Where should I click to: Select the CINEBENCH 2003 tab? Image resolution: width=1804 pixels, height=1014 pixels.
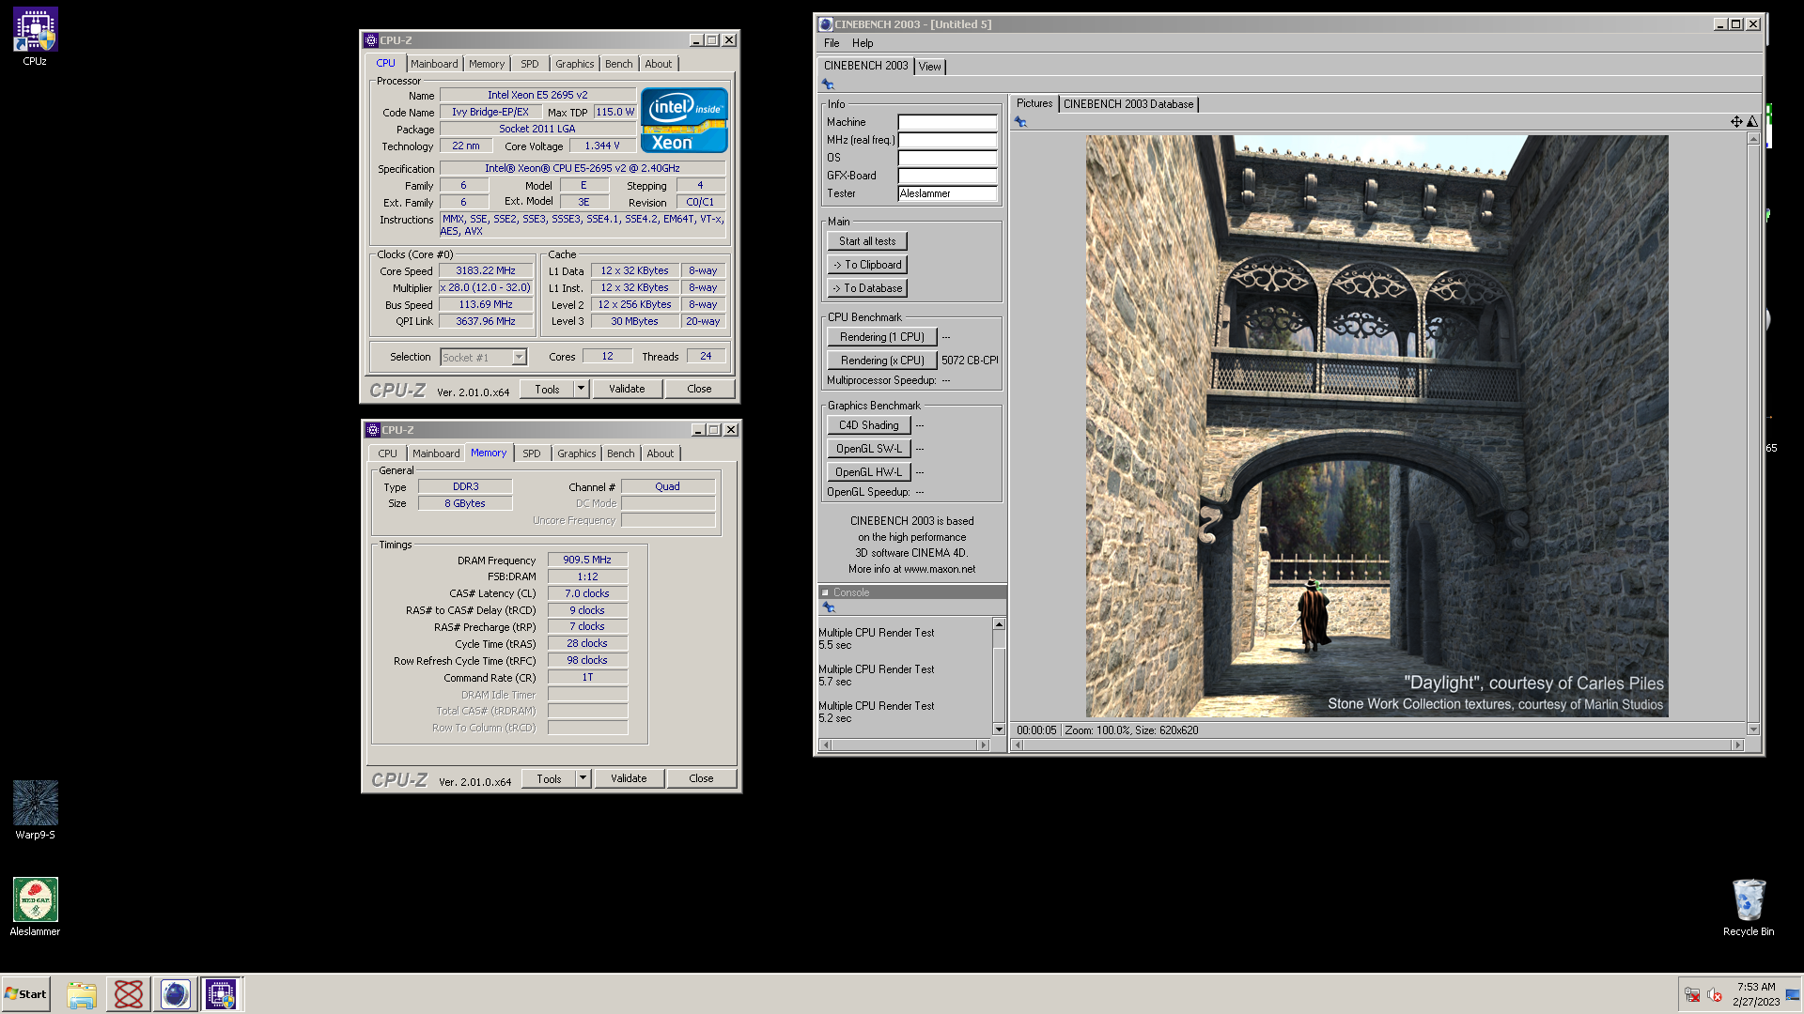866,66
